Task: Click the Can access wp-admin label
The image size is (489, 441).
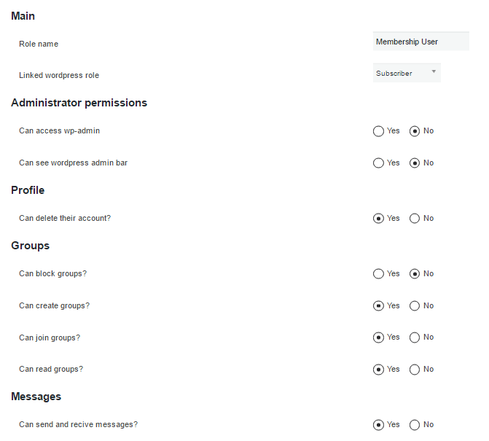Action: click(59, 131)
